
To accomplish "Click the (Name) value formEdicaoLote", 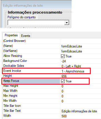I will pyautogui.click(x=72, y=46).
